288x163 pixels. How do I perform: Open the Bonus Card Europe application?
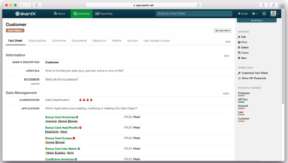59,138
